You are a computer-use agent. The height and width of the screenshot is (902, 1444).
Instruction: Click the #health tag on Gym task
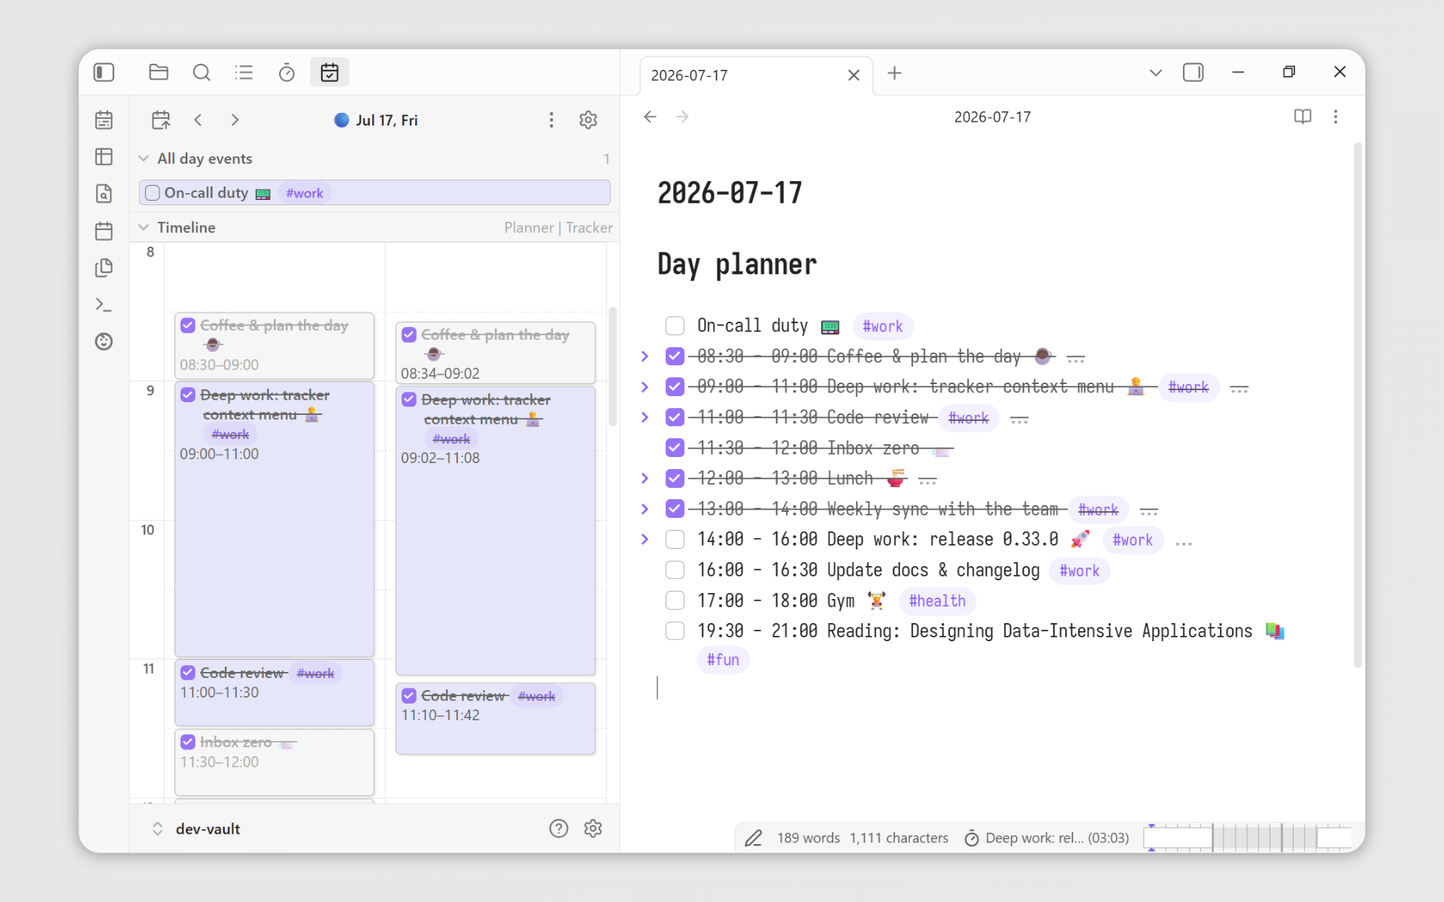point(937,601)
